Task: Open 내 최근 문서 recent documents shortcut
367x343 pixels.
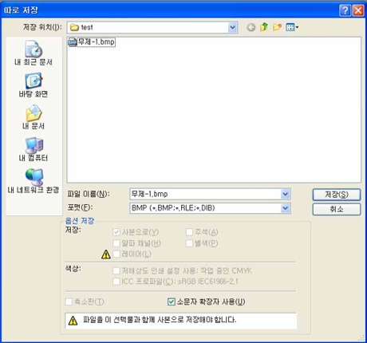Action: [34, 53]
